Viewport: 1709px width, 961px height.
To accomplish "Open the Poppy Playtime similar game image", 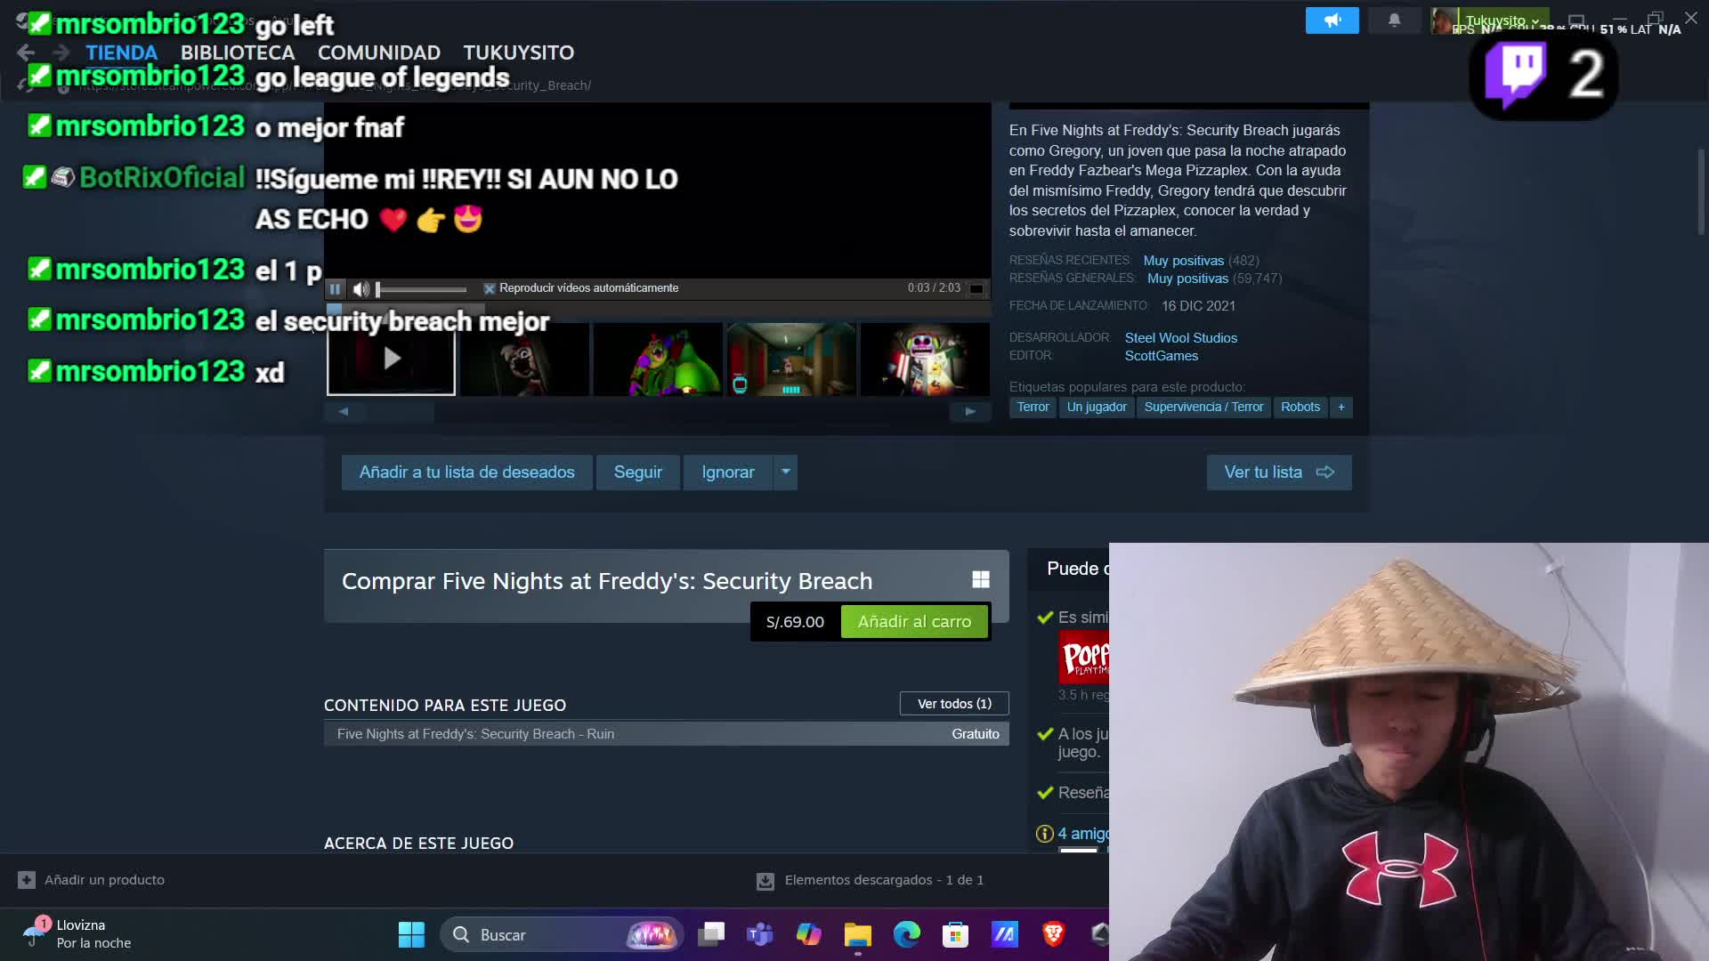I will coord(1083,658).
